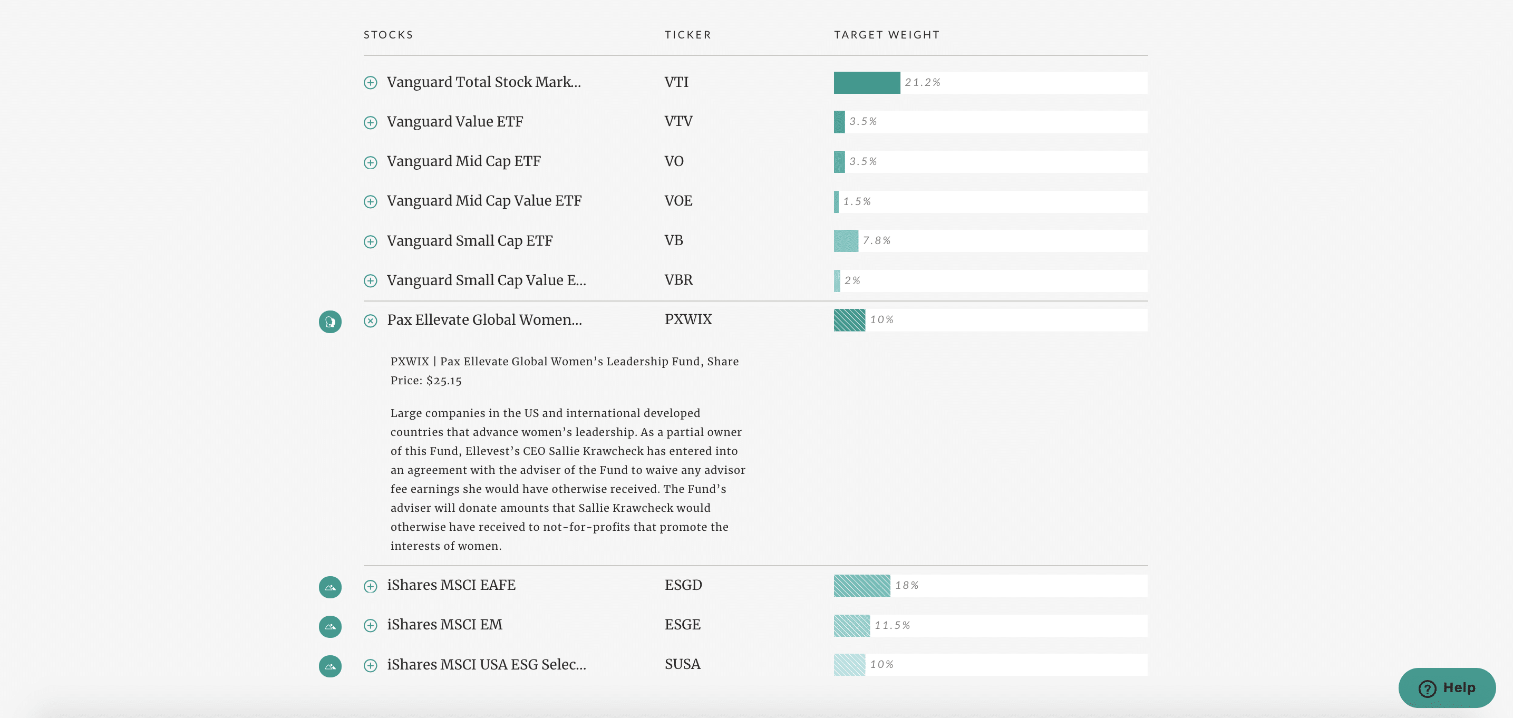Click the Pax Ellevate Global Women... name

(x=484, y=319)
